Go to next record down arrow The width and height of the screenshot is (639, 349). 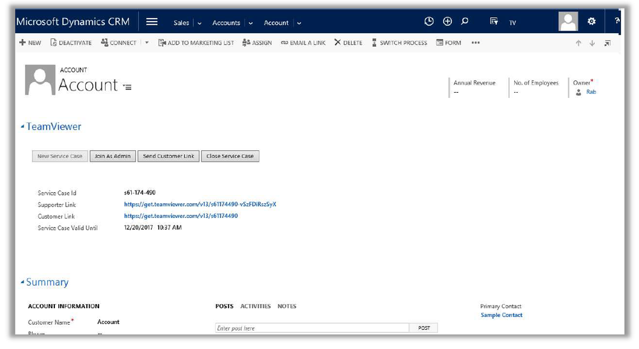pos(592,43)
